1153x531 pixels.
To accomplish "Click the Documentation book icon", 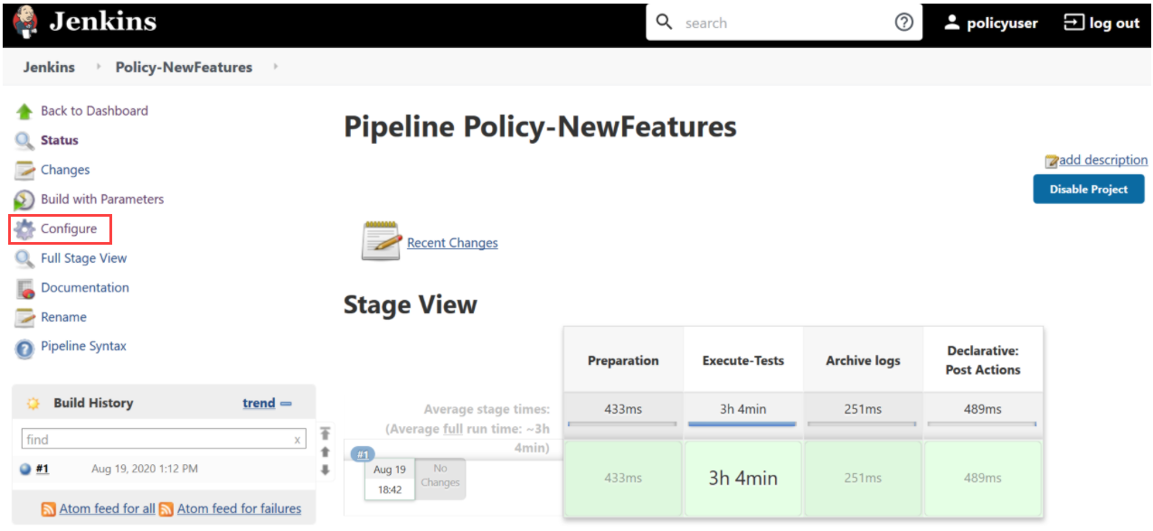I will pyautogui.click(x=24, y=288).
